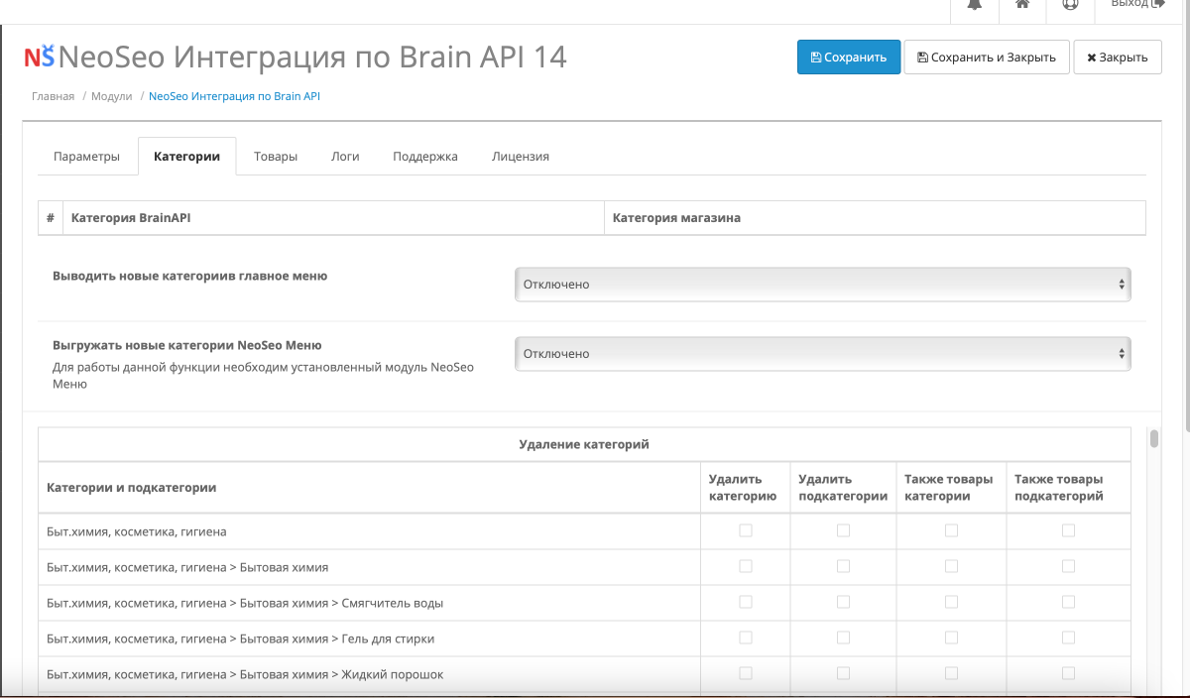Image resolution: width=1190 pixels, height=698 pixels.
Task: Tick Удалить подкатегории for Быт.химия, косметика, гигиена
Action: point(843,531)
